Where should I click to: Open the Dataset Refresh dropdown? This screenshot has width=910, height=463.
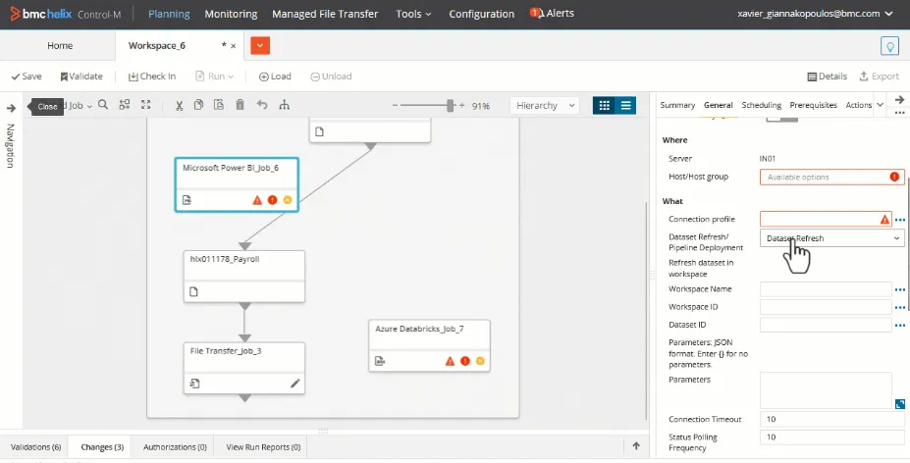coord(831,238)
